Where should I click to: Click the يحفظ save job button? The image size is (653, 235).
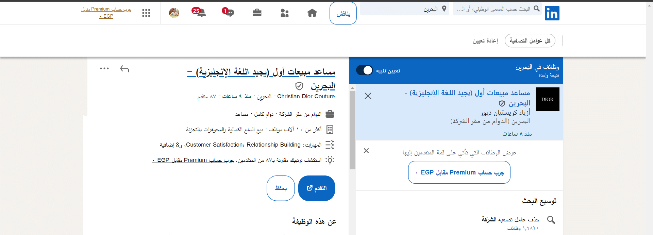click(x=281, y=188)
